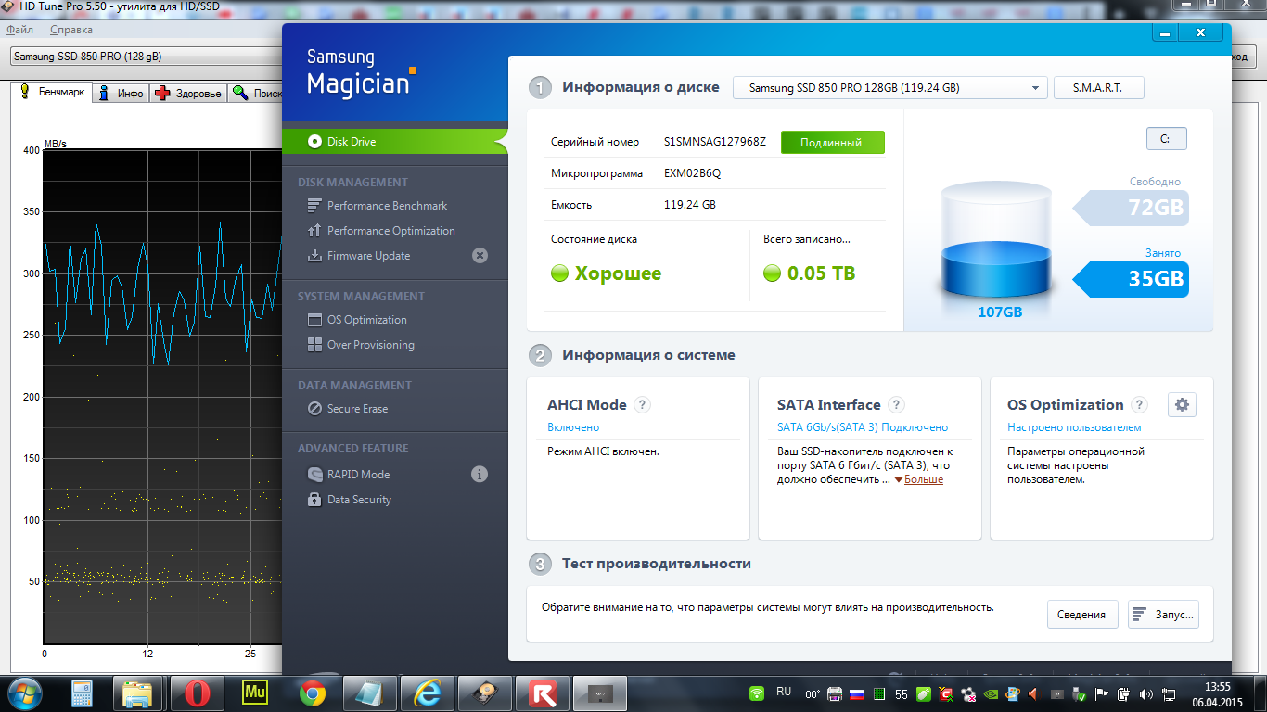
Task: Open the Справка menu in HD Tune
Action: (70, 30)
